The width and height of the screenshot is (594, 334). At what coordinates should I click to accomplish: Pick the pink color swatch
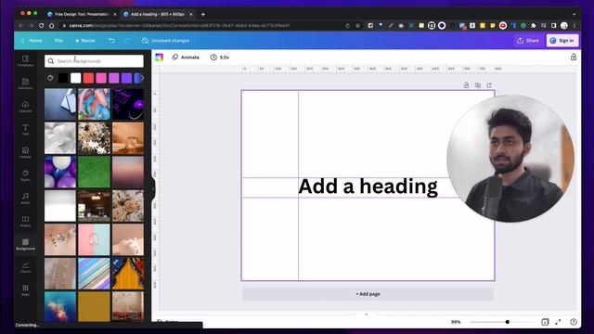(101, 78)
